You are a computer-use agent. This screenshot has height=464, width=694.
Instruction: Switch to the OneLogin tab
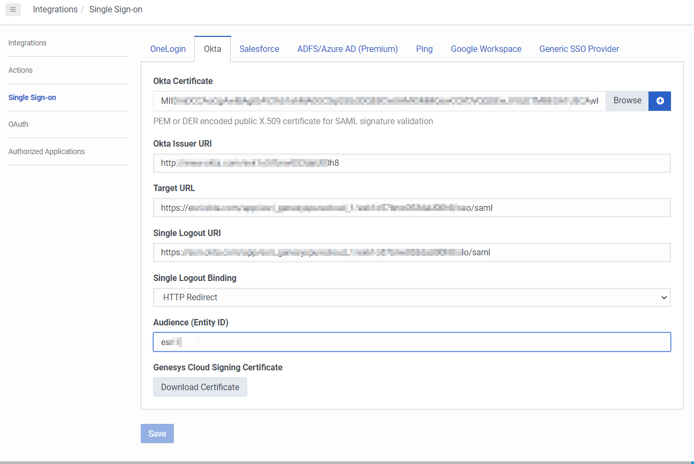(168, 49)
